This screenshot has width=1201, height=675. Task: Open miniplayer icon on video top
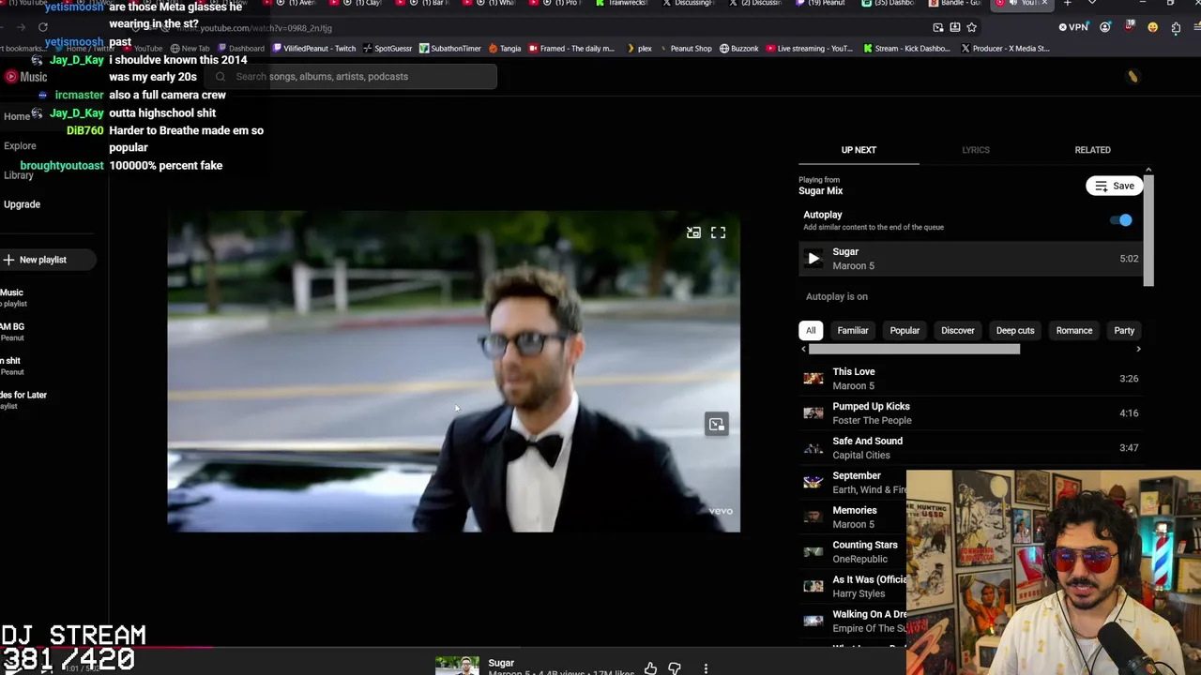point(693,232)
